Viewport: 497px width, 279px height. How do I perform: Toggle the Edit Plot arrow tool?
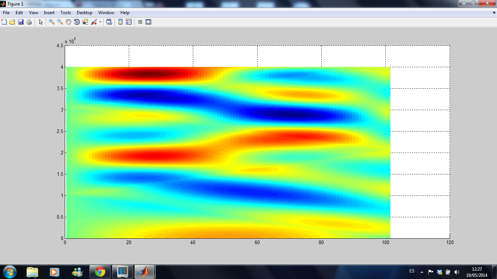pos(41,22)
